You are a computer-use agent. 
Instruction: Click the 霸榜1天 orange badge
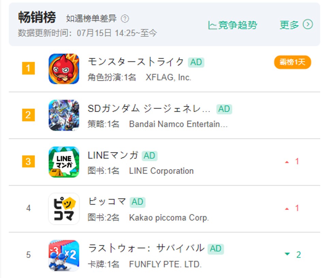tap(292, 62)
